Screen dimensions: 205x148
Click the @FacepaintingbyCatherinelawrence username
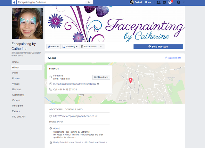[26, 54]
